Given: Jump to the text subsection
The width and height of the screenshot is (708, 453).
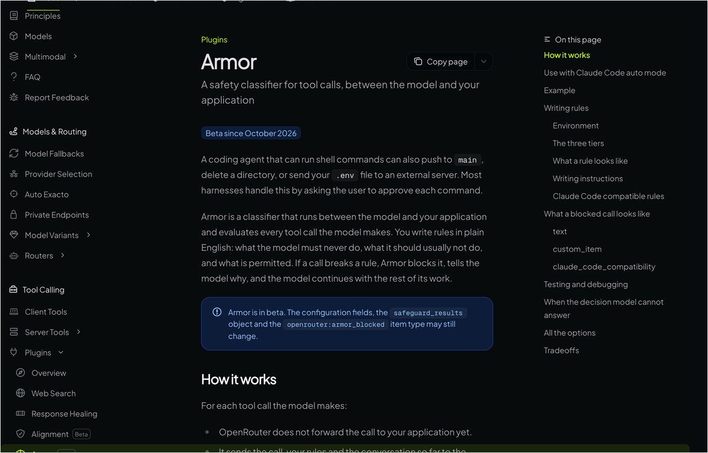Looking at the screenshot, I should (560, 232).
